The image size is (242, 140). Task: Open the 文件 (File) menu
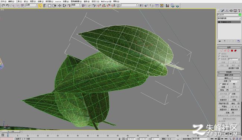tap(3, 1)
